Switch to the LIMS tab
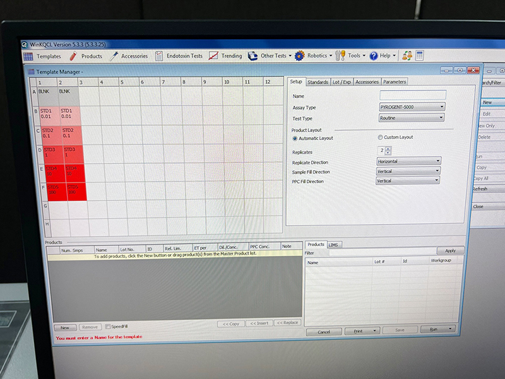Image resolution: width=505 pixels, height=379 pixels. point(333,244)
